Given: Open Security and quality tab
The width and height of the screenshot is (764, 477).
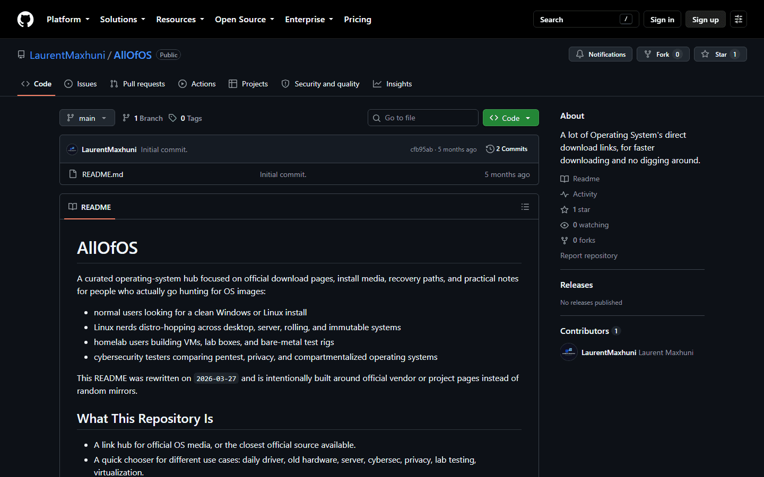Looking at the screenshot, I should pyautogui.click(x=320, y=84).
